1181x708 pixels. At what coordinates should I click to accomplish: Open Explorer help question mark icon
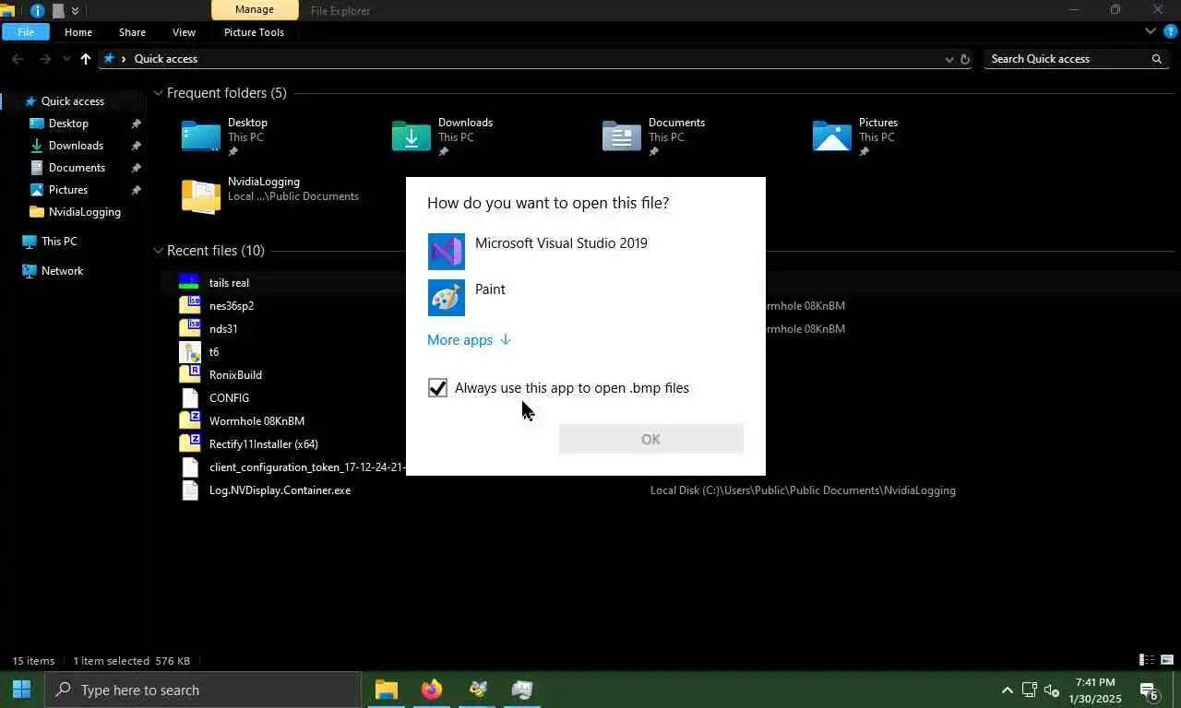1171,31
